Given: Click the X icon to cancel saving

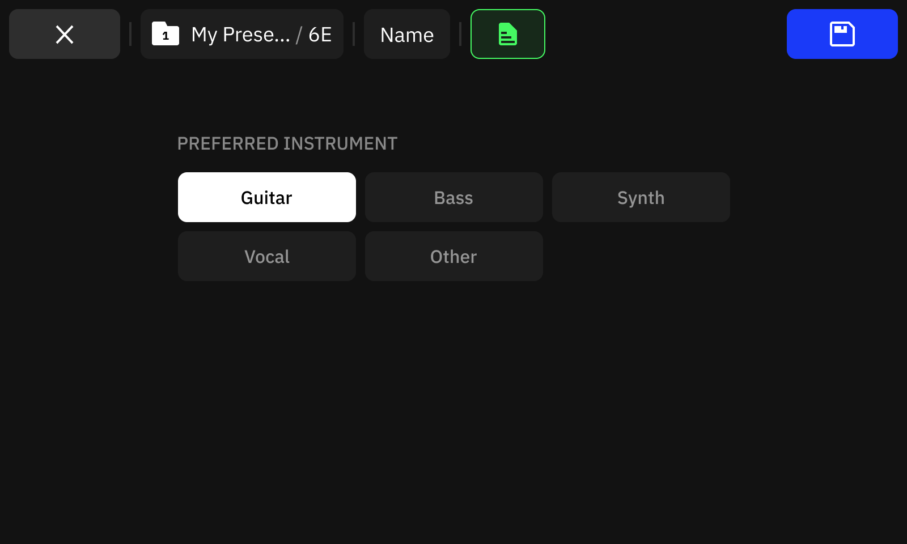Looking at the screenshot, I should coord(65,35).
